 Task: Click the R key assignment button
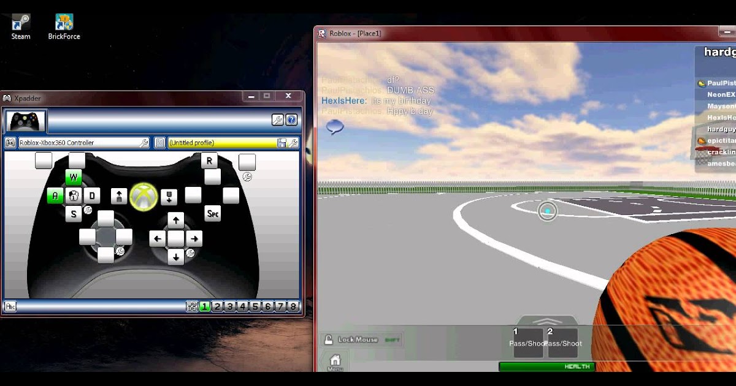(x=210, y=161)
